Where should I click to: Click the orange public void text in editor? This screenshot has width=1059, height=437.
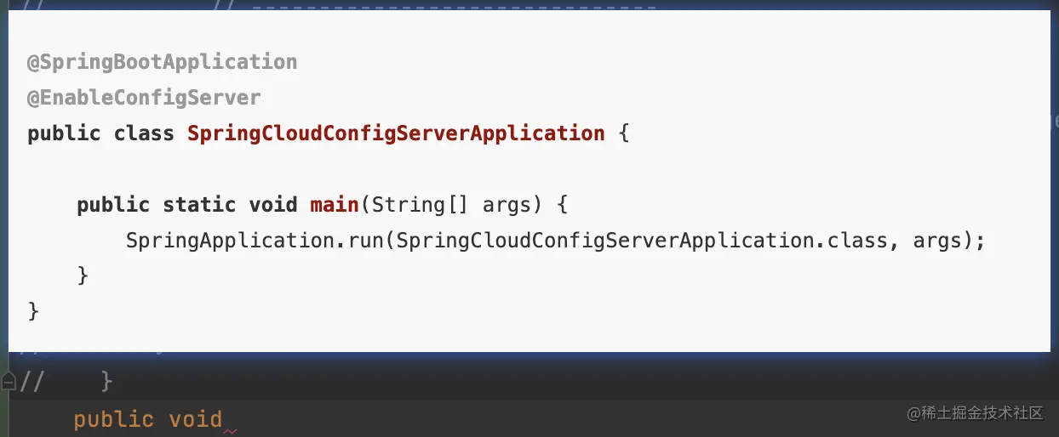[x=148, y=419]
